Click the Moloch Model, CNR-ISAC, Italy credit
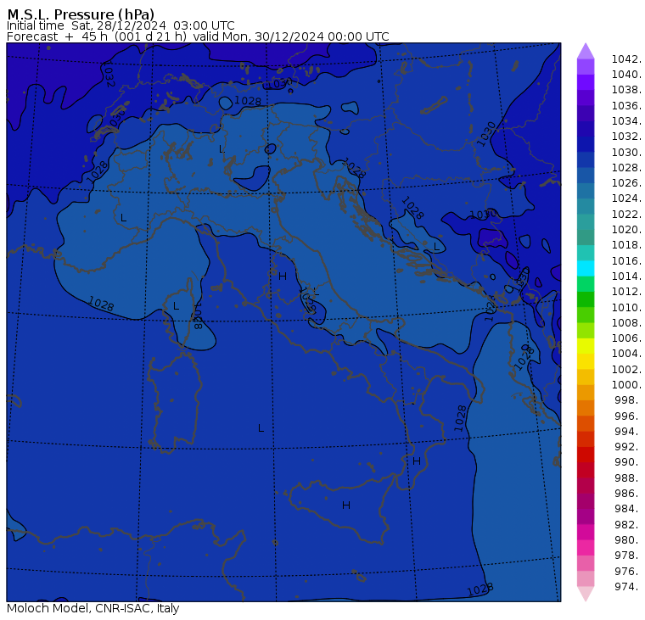The height and width of the screenshot is (620, 645). coord(93,608)
